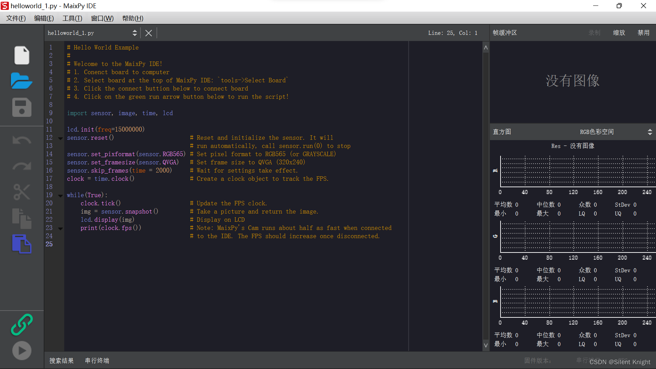Switch to the 串行终端 tab
The height and width of the screenshot is (369, 656).
[x=97, y=361]
